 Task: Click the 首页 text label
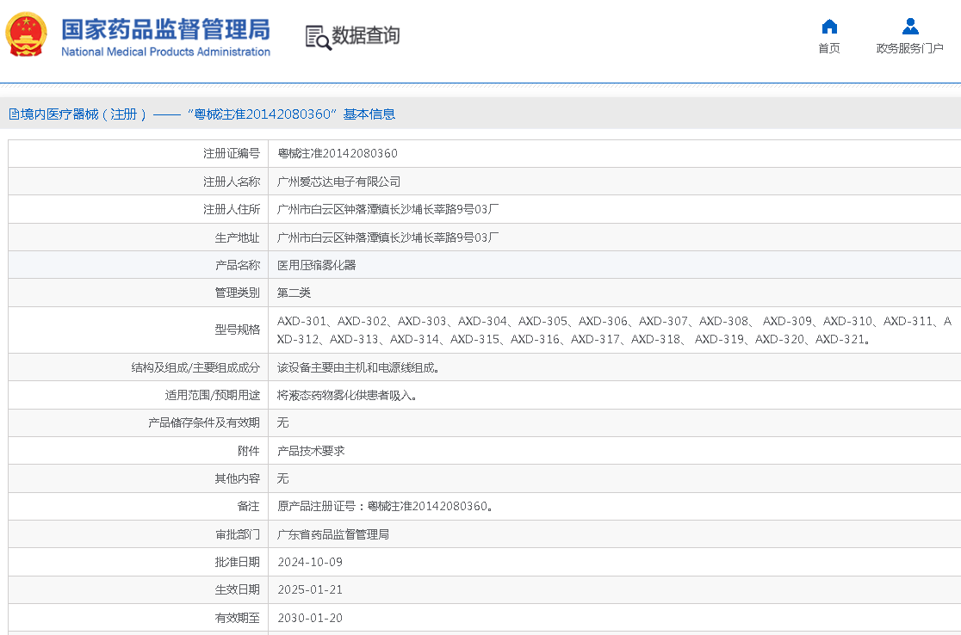(829, 48)
